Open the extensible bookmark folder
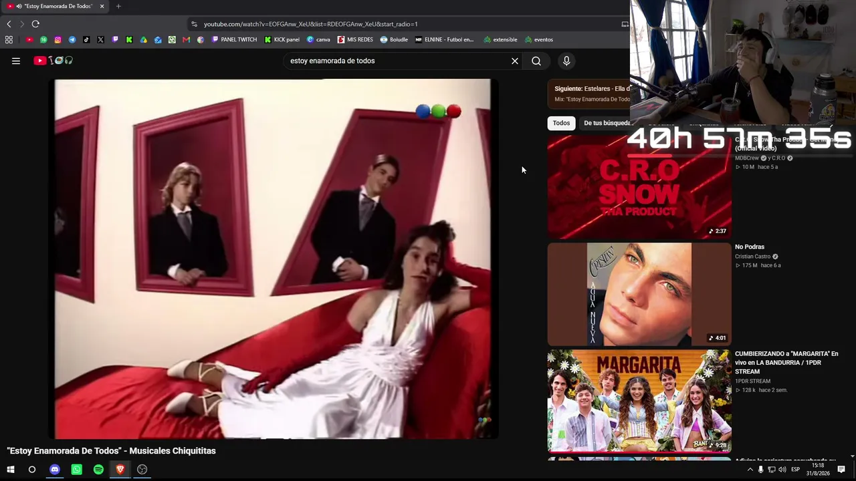Image resolution: width=856 pixels, height=481 pixels. tap(500, 39)
